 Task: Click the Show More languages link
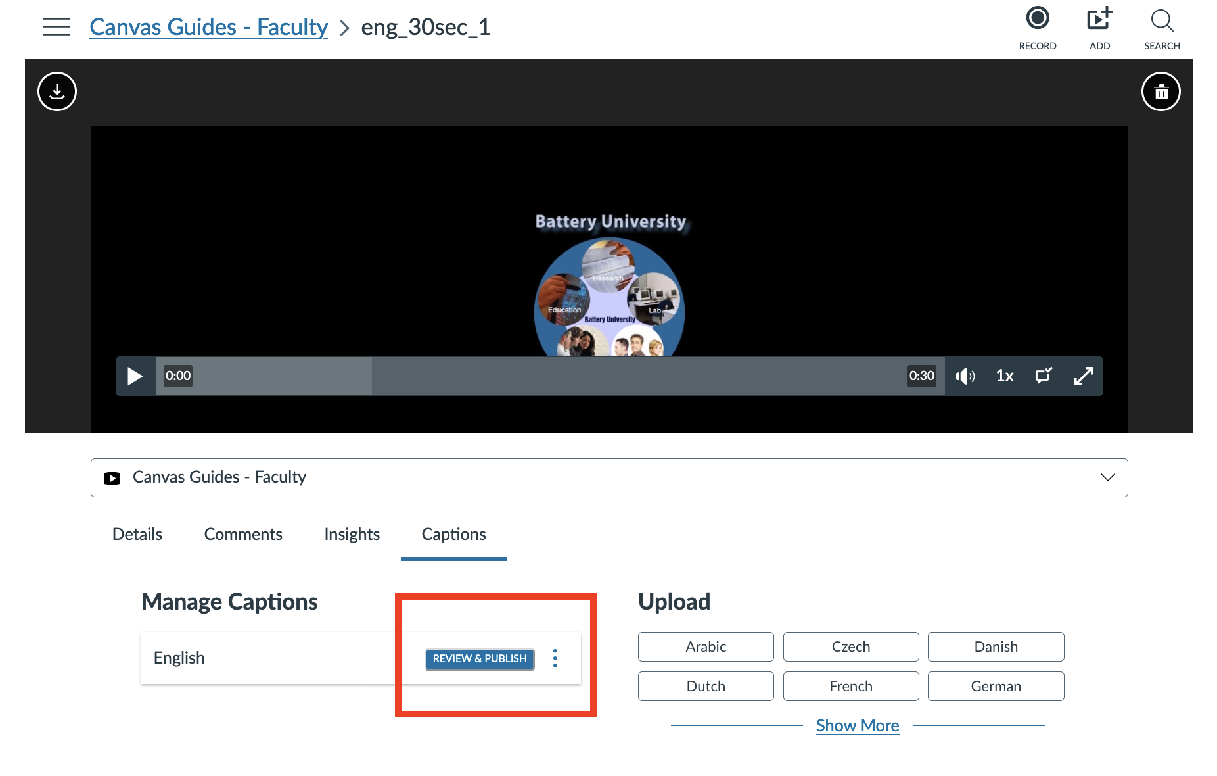click(857, 725)
